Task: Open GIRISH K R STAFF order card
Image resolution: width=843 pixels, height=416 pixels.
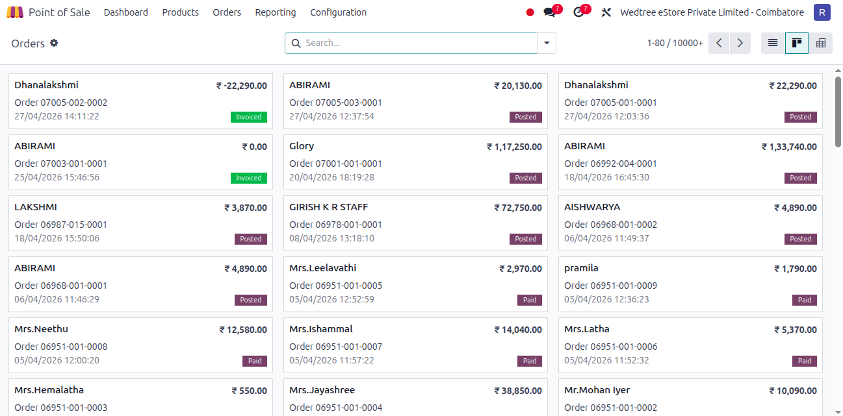Action: [415, 223]
